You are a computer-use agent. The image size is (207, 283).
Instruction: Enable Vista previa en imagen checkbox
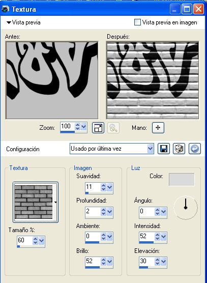point(137,22)
